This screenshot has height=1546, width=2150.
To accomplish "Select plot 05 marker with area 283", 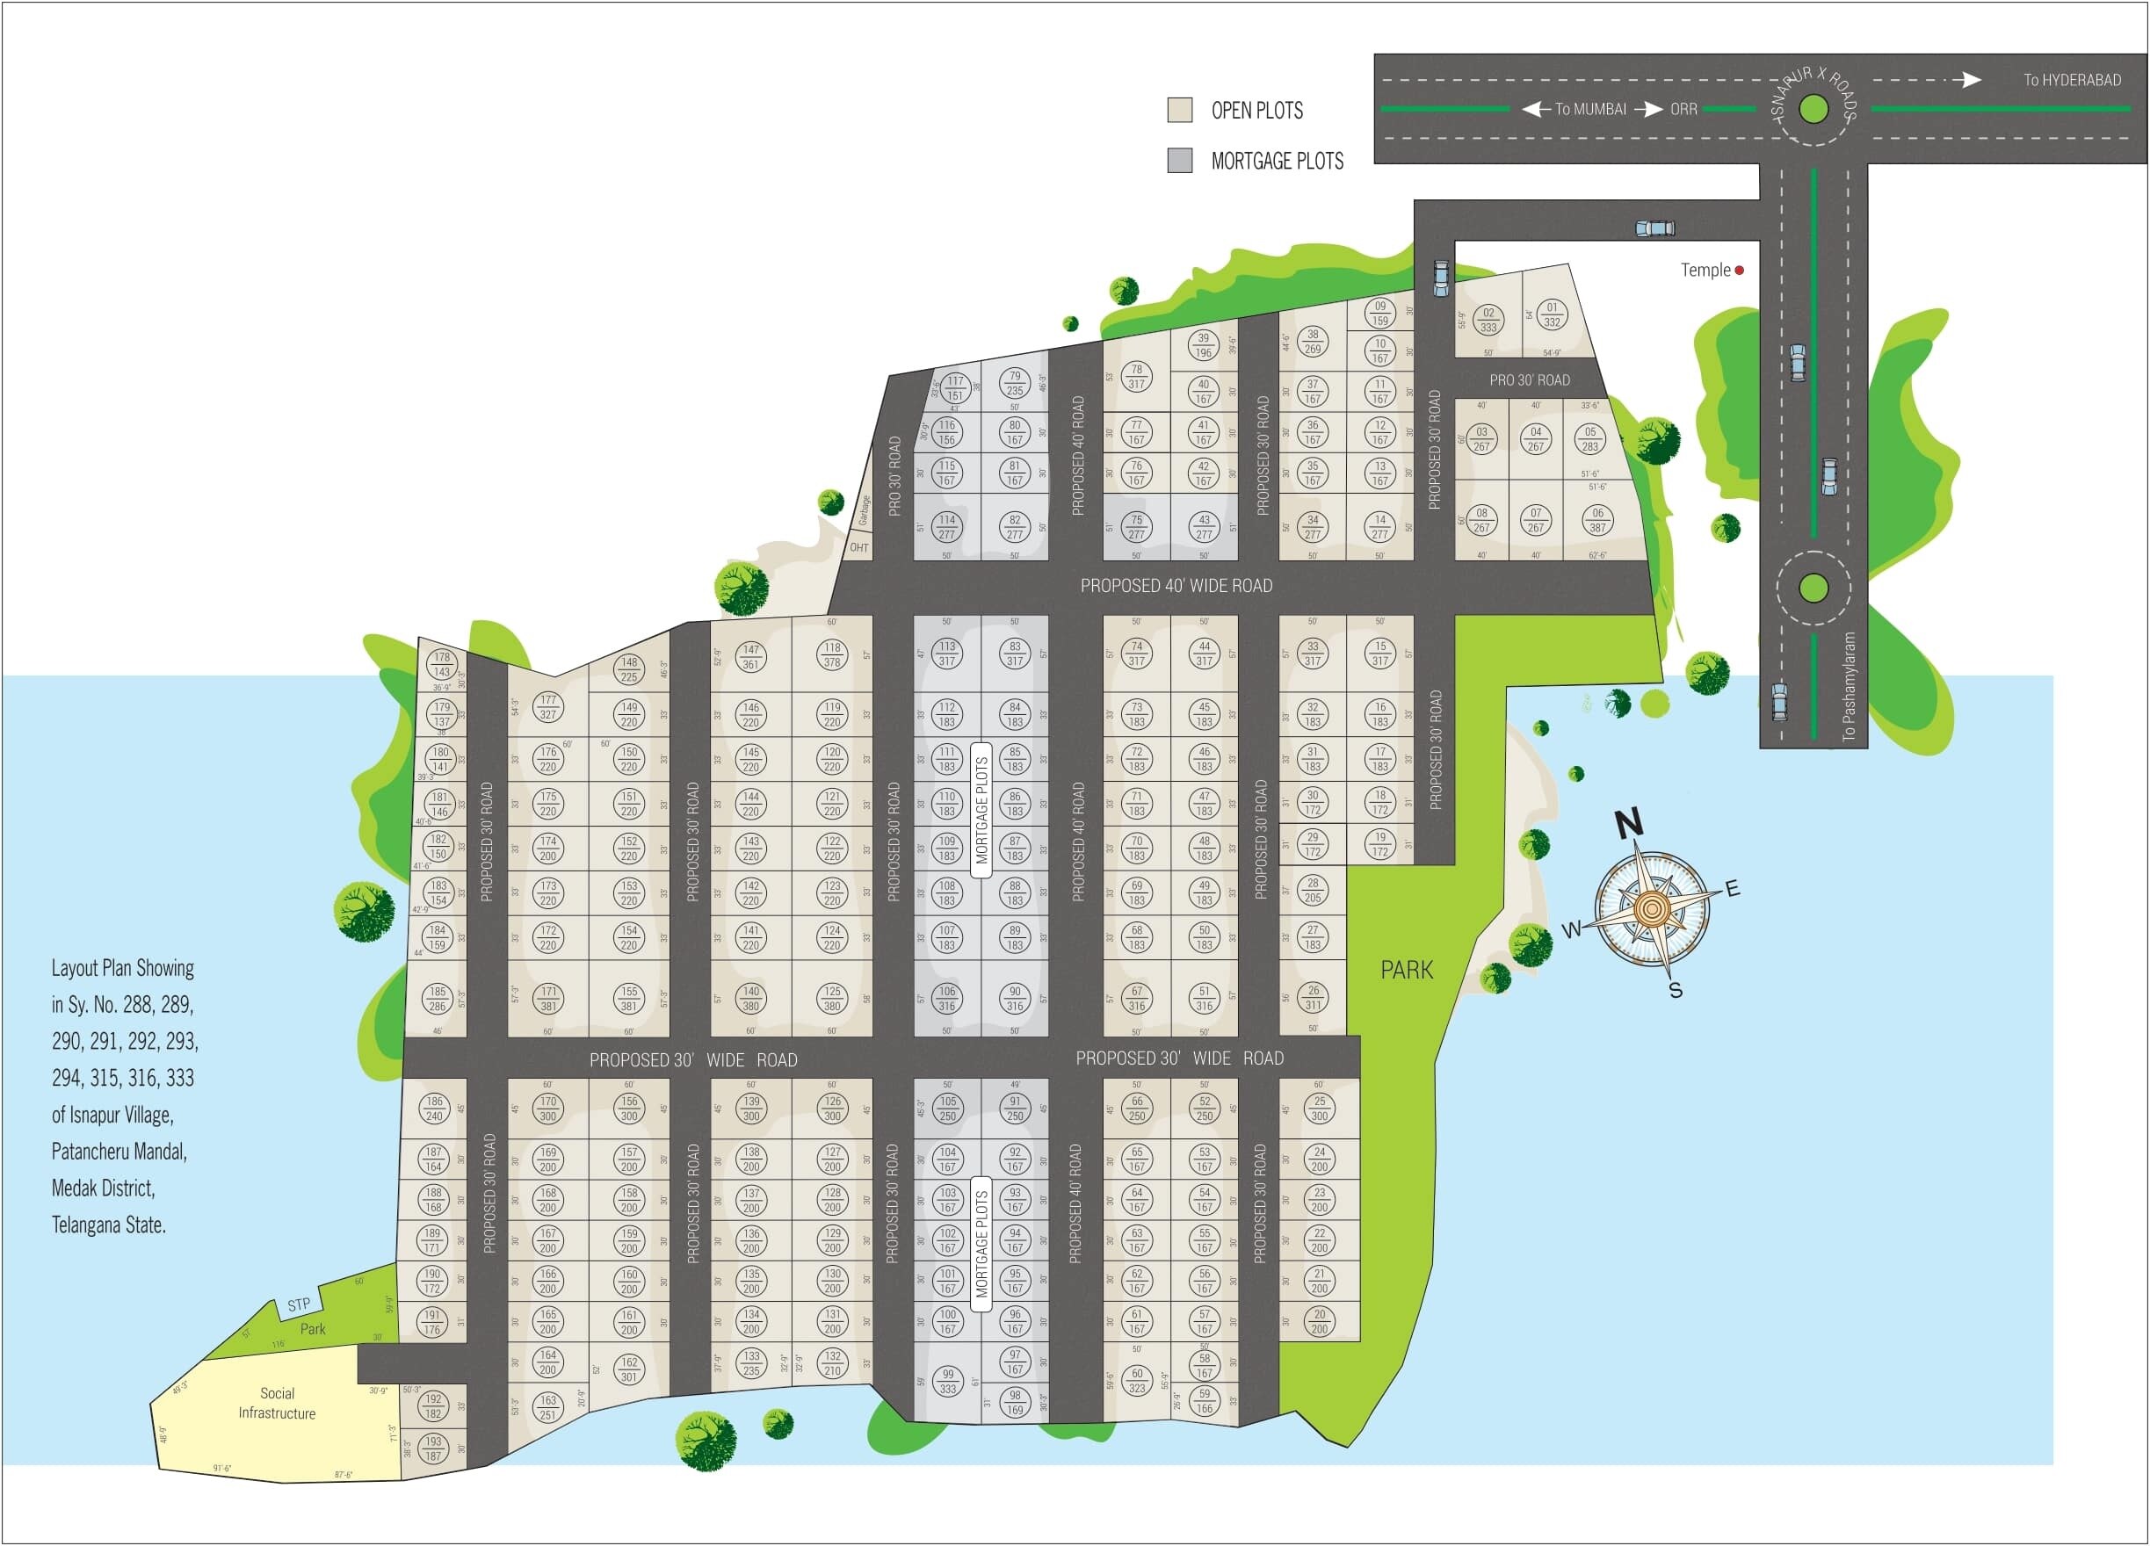I will [1589, 439].
